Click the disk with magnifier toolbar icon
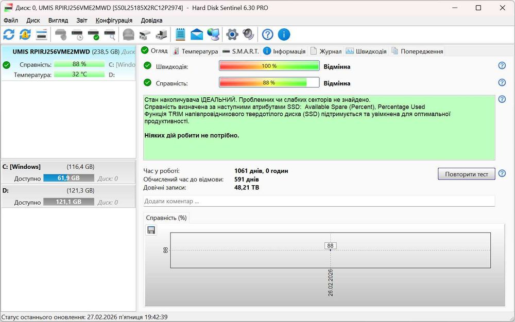The image size is (515, 322). click(x=110, y=34)
